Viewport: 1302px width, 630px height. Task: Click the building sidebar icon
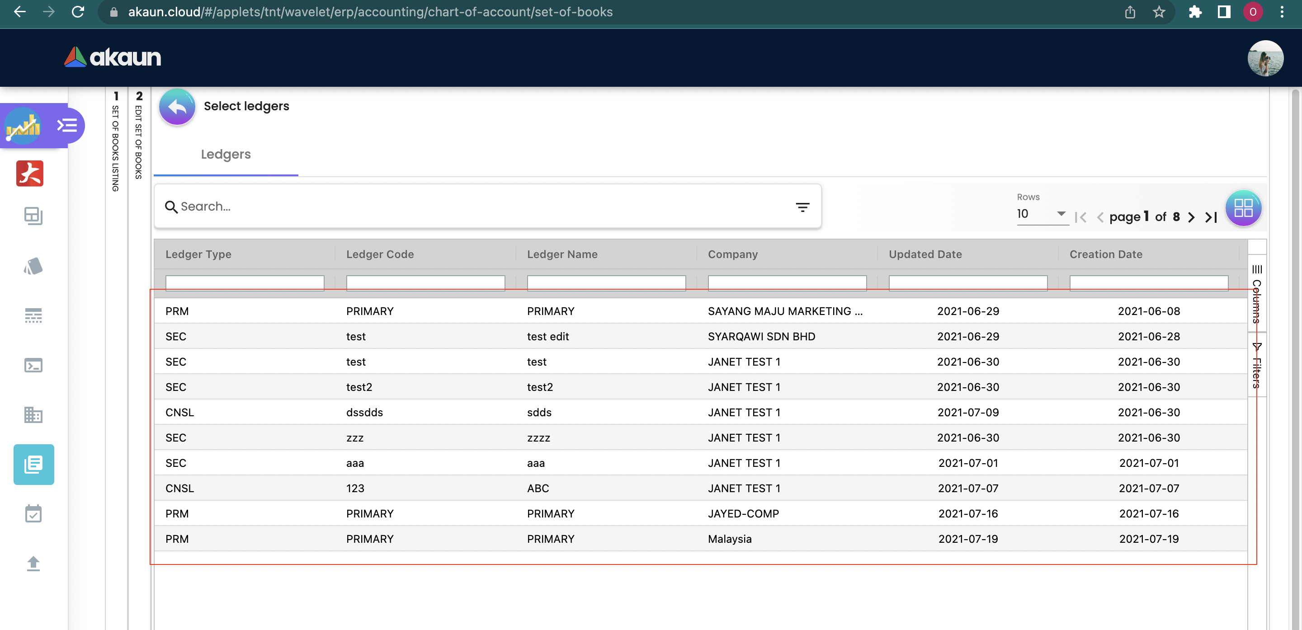[x=33, y=415]
